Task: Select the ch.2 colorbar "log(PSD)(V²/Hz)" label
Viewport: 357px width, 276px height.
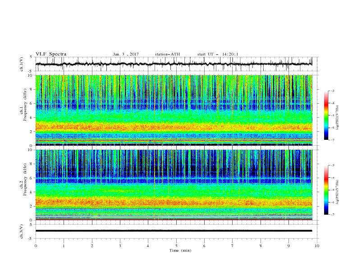Action: coord(337,192)
